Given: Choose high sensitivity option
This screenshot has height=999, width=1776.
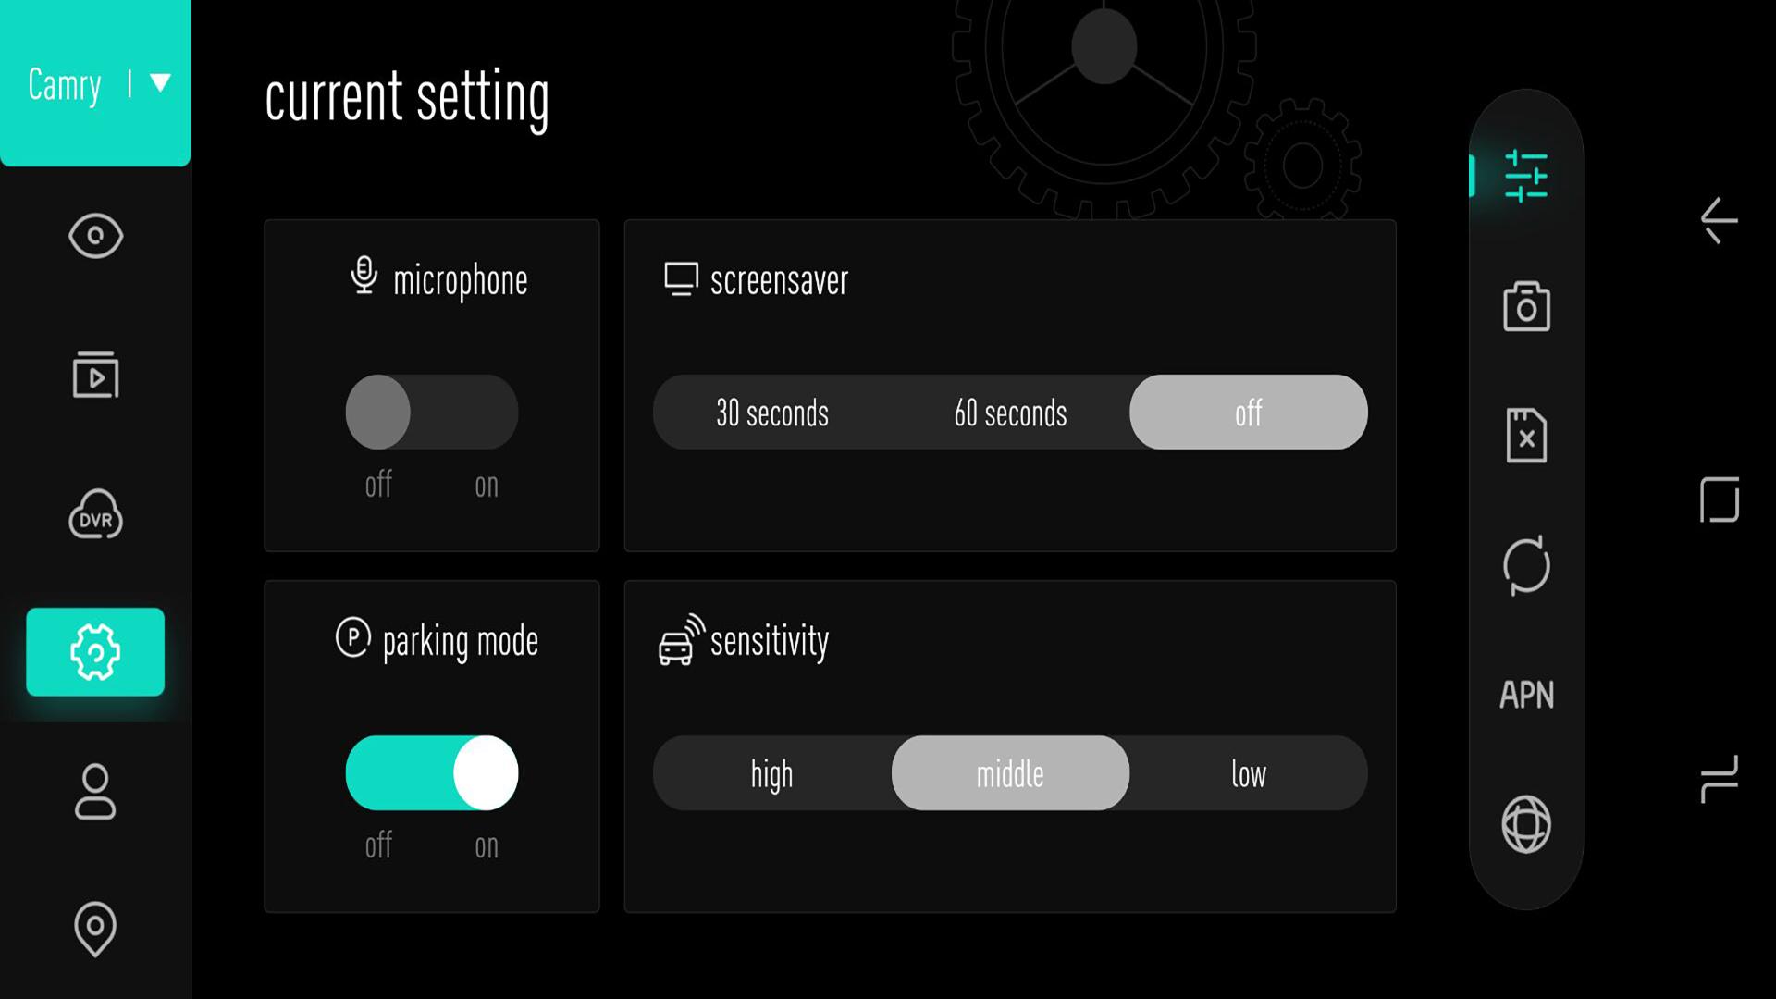Looking at the screenshot, I should coord(772,773).
